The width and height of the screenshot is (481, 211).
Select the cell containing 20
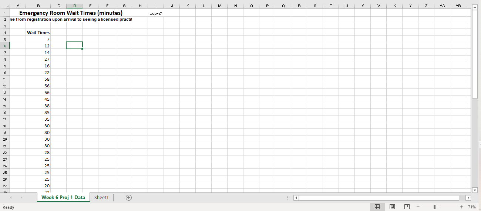38,185
